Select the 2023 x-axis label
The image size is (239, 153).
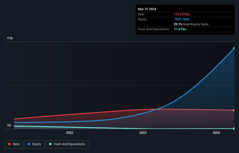pos(143,133)
